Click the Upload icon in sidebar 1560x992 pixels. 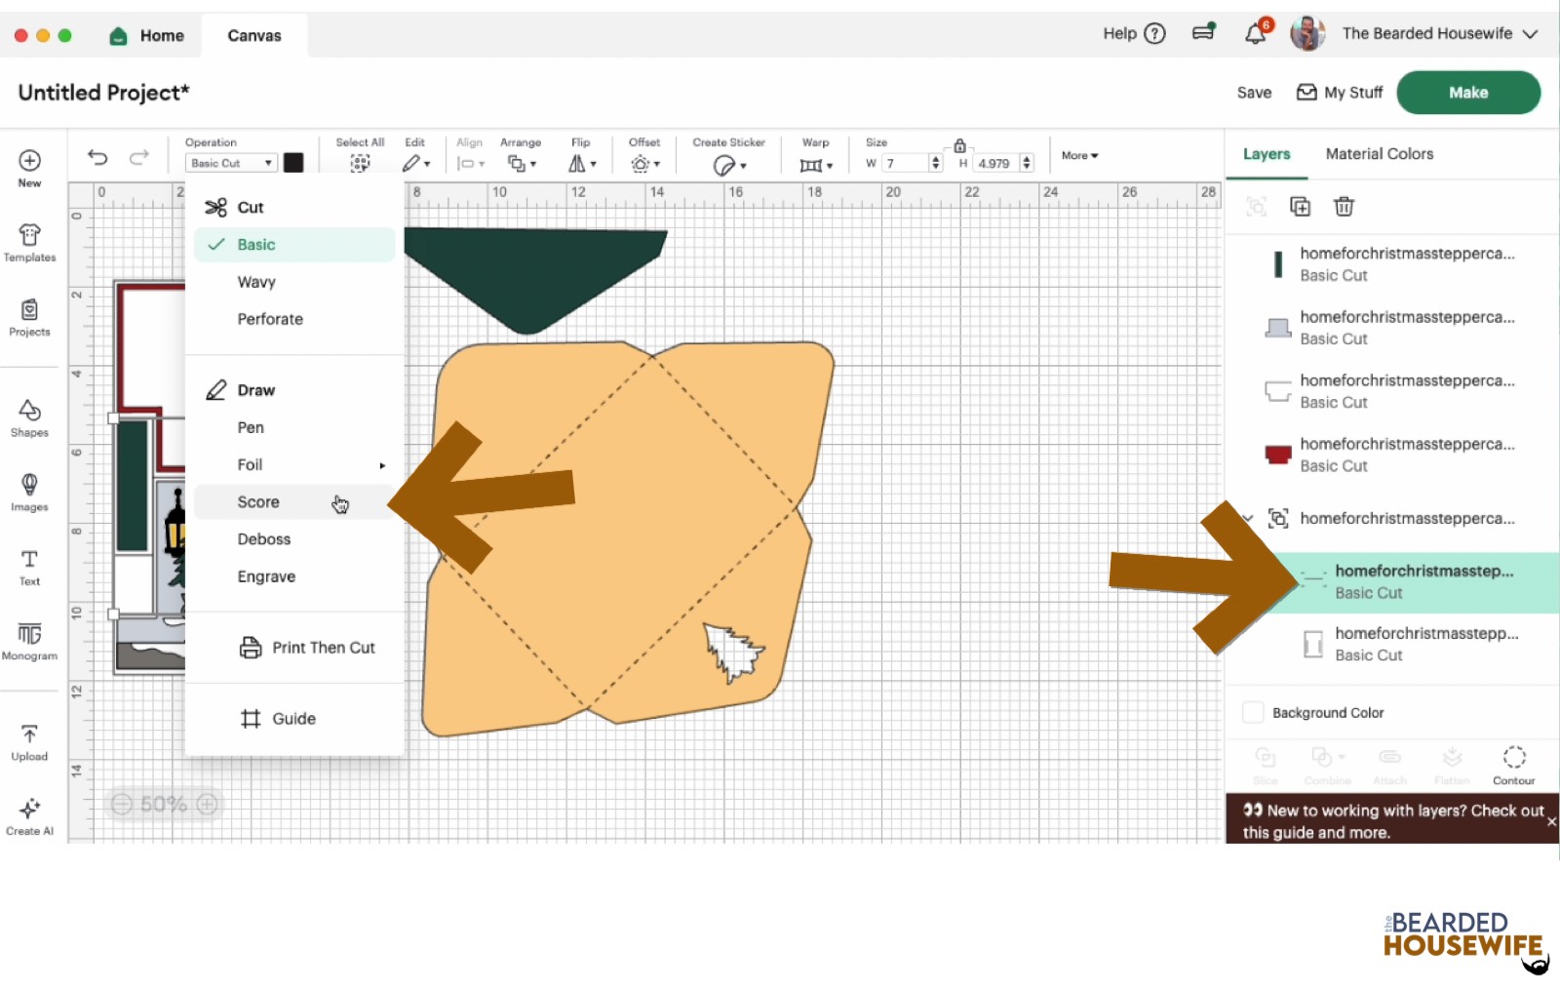(29, 741)
